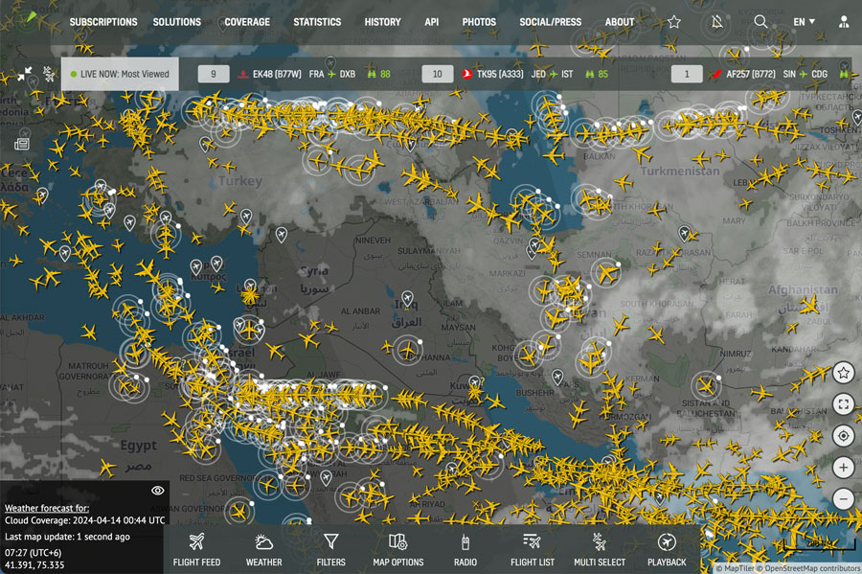Viewport: 862px width, 574px height.
Task: Open the OpenStreetMap contributors link
Action: (x=808, y=568)
